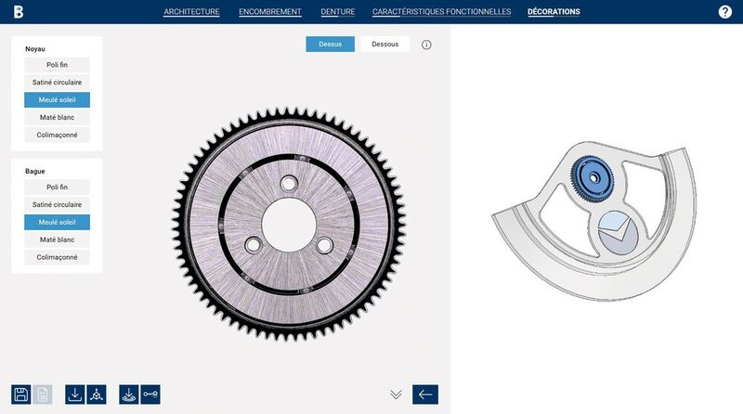This screenshot has height=414, width=743.
Task: Click the download arrow icon
Action: coord(76,395)
